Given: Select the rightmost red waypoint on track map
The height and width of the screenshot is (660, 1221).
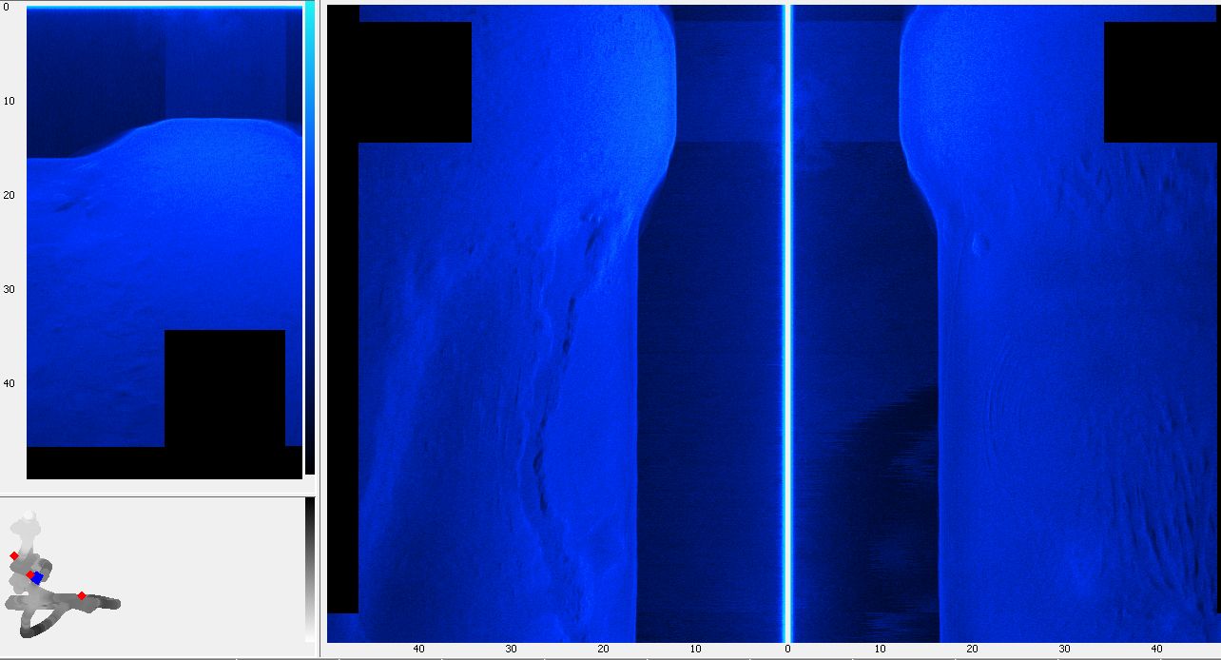Looking at the screenshot, I should tap(82, 596).
